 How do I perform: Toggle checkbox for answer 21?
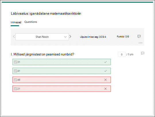(15, 89)
